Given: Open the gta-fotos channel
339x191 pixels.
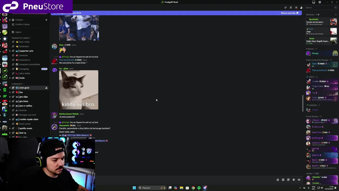Looking at the screenshot, I should 29,101.
